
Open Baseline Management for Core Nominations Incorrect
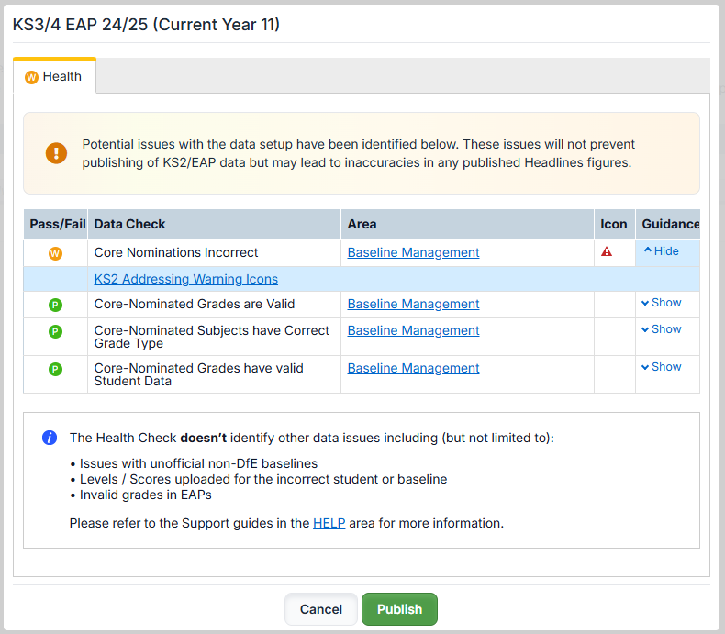point(413,252)
